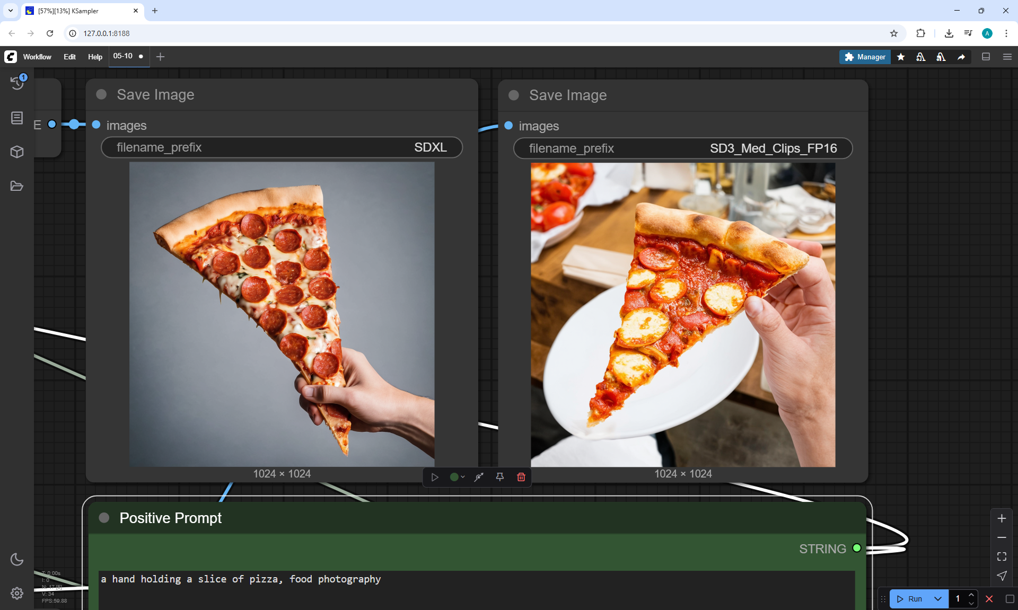Expand the Run button dropdown arrow
Image resolution: width=1018 pixels, height=610 pixels.
point(937,599)
